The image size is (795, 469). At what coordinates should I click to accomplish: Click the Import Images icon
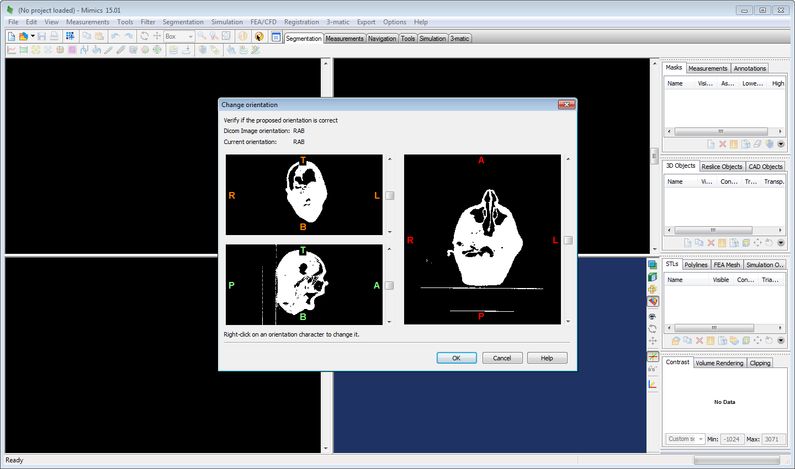click(x=70, y=36)
